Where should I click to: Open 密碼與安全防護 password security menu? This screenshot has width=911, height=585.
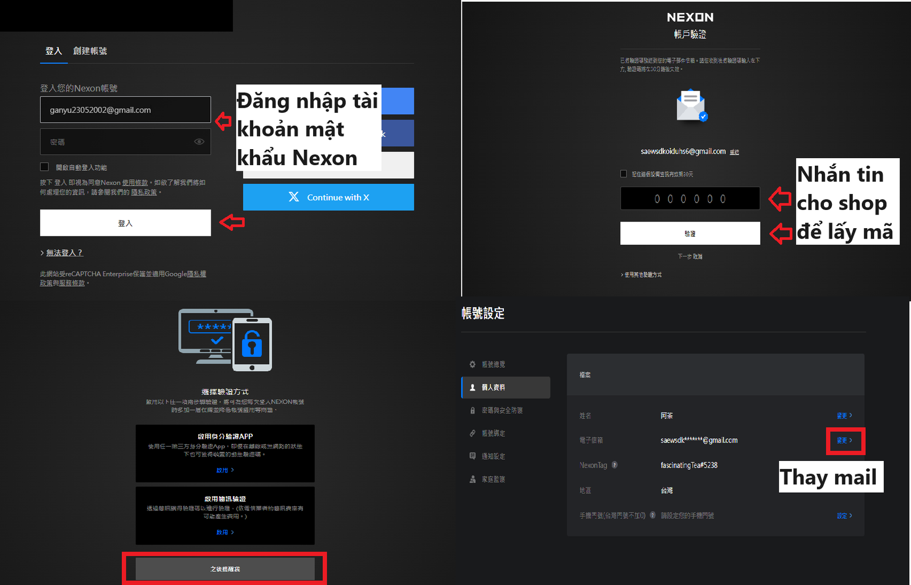502,410
